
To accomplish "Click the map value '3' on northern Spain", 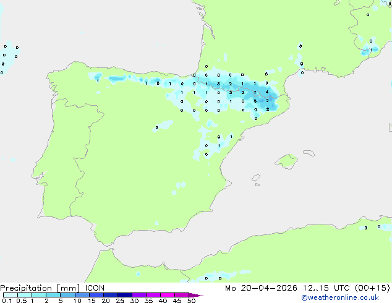I will point(218,83).
